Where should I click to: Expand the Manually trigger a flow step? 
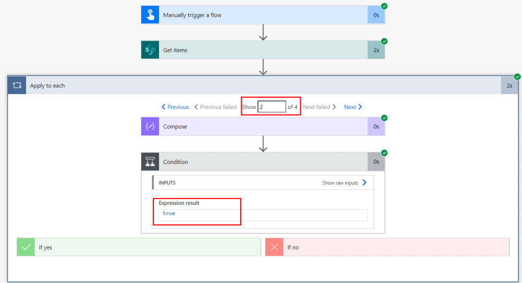tap(263, 15)
